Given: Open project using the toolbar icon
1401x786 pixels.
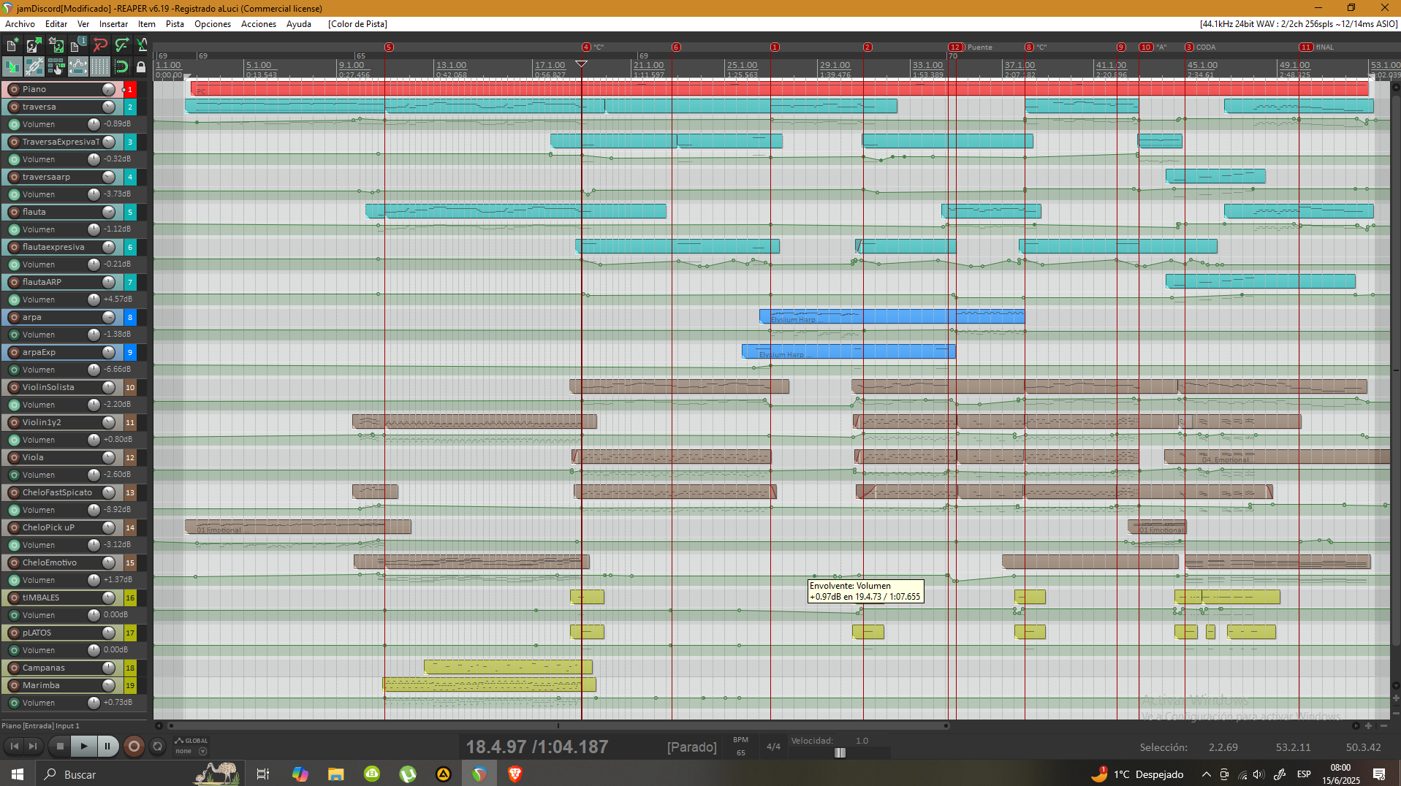Looking at the screenshot, I should point(34,45).
